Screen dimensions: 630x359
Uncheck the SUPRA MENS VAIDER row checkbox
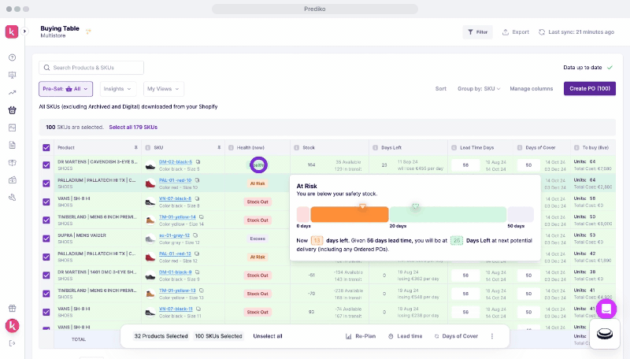pyautogui.click(x=46, y=239)
